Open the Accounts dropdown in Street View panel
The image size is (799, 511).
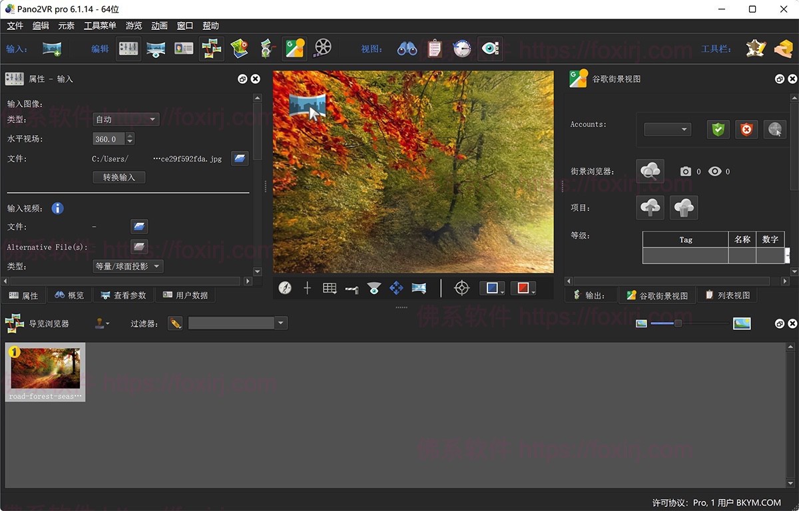tap(666, 129)
